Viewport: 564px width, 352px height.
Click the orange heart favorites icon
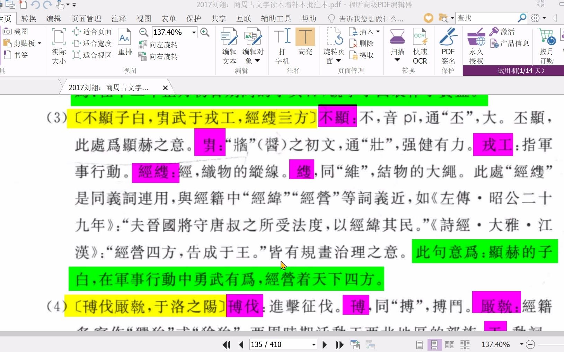coord(429,18)
